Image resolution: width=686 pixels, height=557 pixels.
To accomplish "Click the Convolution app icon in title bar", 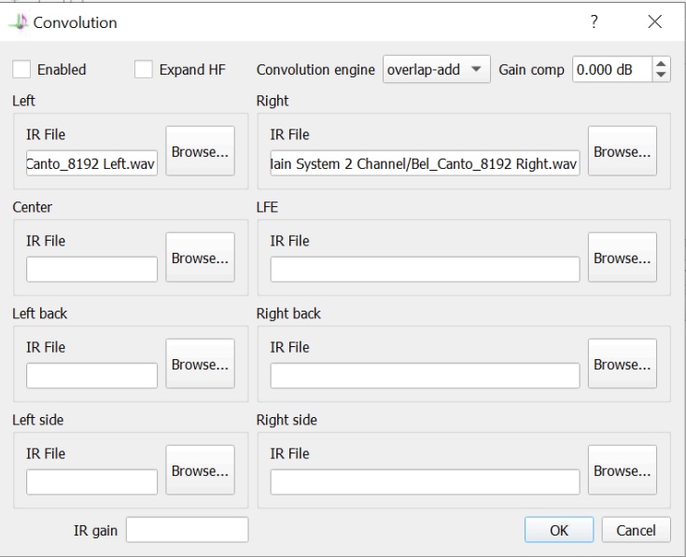I will [x=19, y=22].
